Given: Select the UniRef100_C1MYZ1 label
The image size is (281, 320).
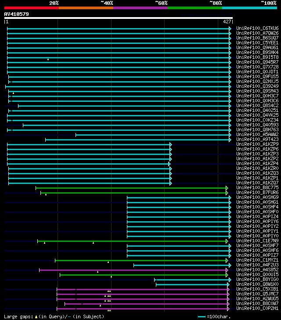Looking at the screenshot, I should pos(257,260).
